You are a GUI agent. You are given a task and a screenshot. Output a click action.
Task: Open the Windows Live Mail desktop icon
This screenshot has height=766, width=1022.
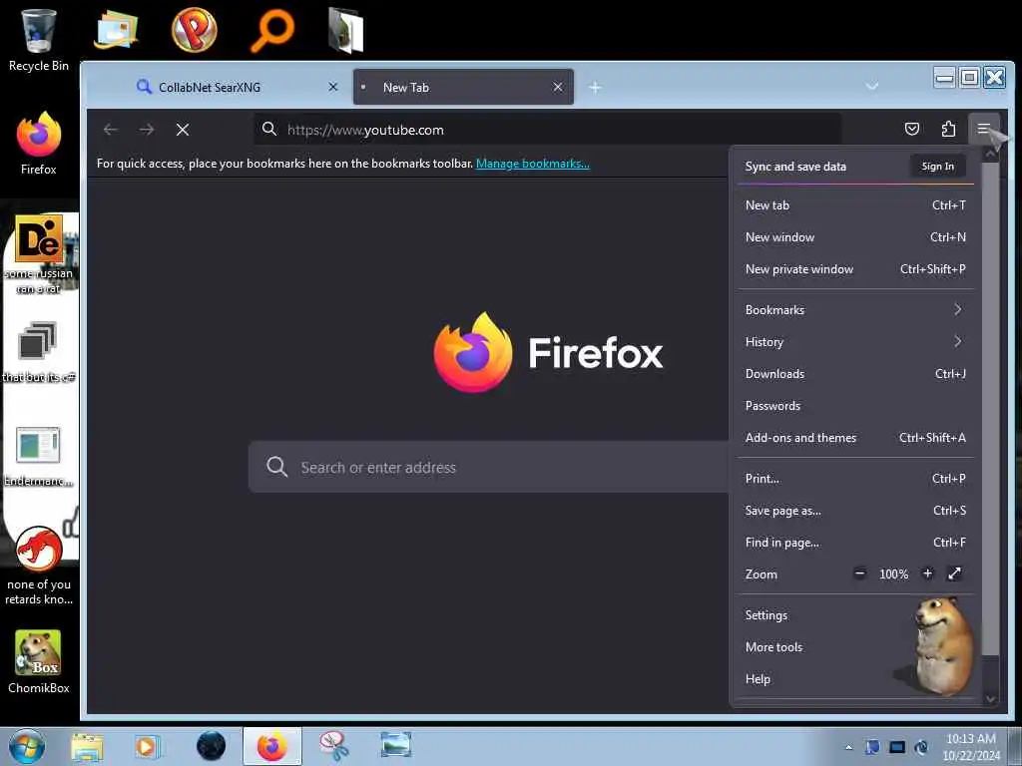[x=116, y=29]
